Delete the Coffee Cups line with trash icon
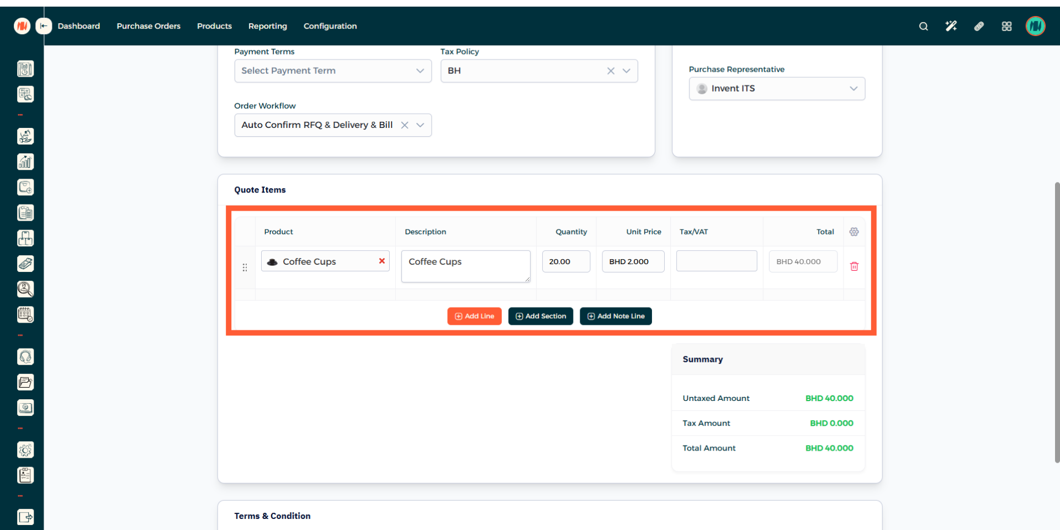This screenshot has width=1060, height=530. (854, 266)
